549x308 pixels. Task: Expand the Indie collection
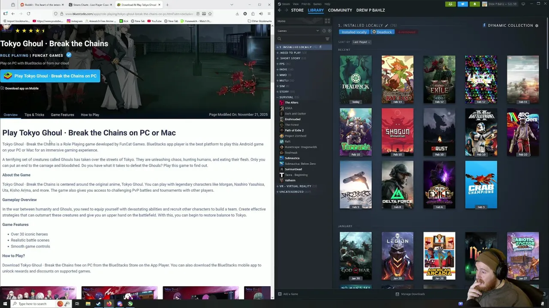click(278, 69)
